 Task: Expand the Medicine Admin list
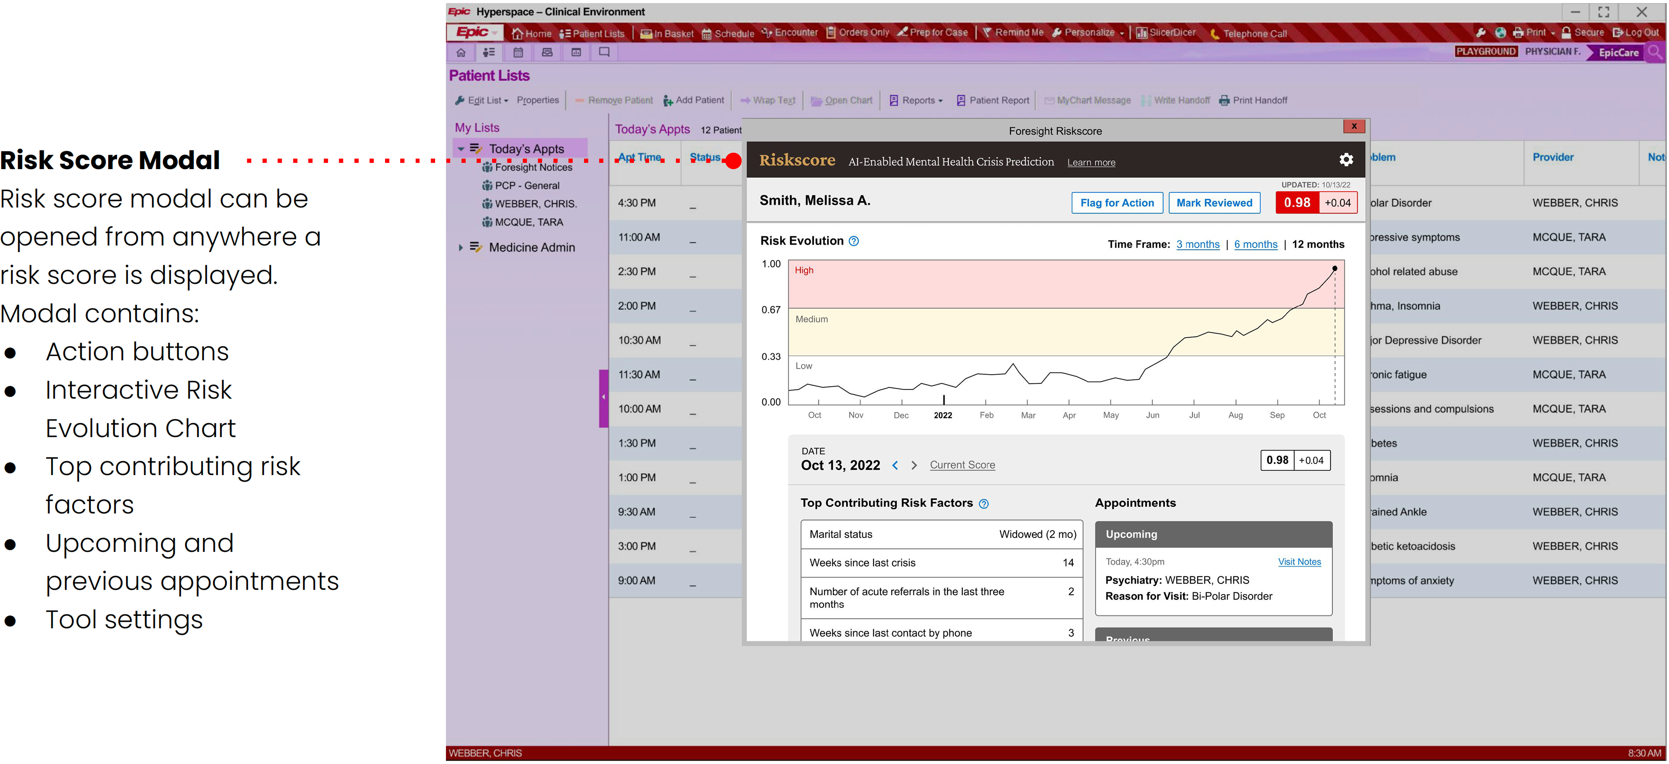click(x=461, y=248)
